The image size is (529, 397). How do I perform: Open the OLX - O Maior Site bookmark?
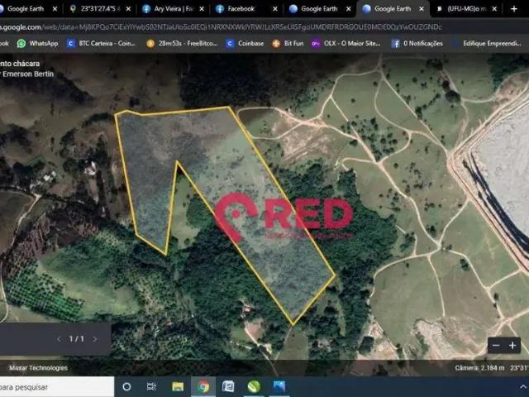(x=346, y=43)
